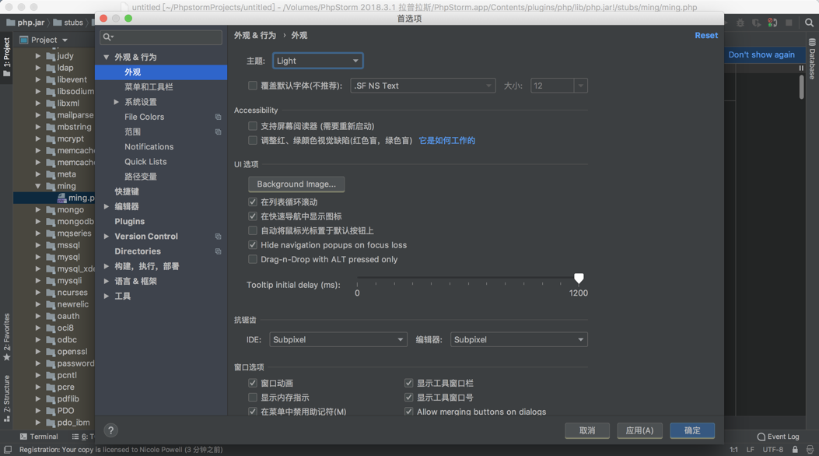
Task: Open IDE antialiasing Subpixel dropdown
Action: click(x=338, y=339)
